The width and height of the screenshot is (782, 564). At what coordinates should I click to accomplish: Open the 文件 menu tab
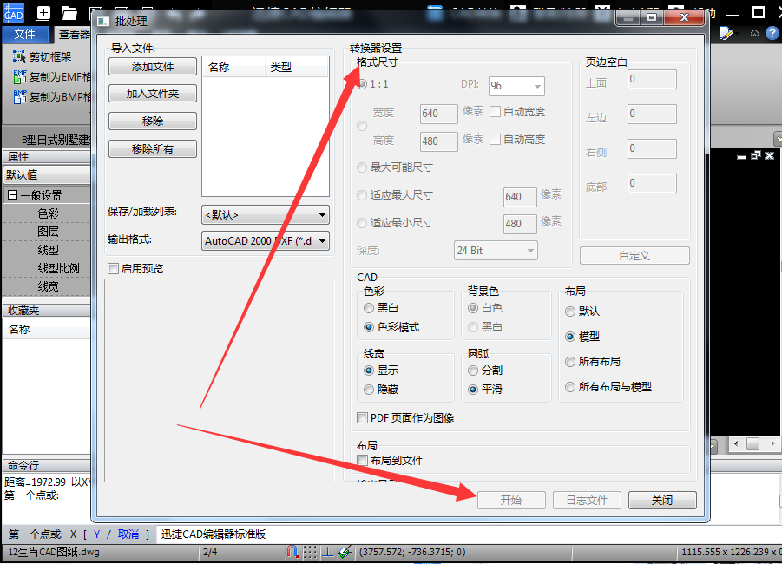tap(25, 34)
